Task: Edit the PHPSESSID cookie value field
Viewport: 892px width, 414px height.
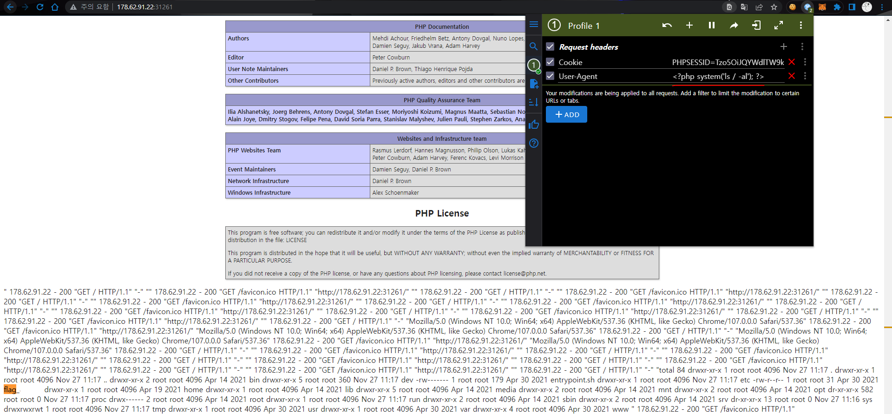Action: click(728, 62)
